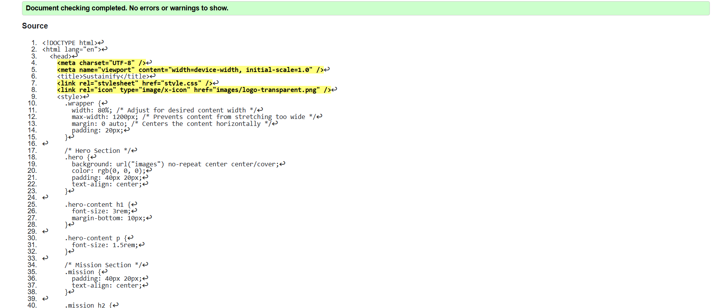
Task: Select the 'Document checking completed' success message
Action: click(x=366, y=8)
